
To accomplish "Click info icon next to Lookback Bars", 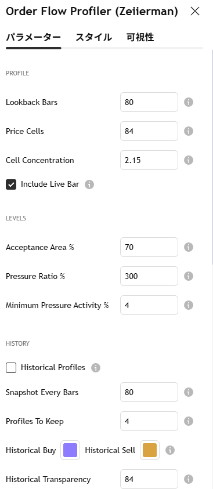I will (189, 102).
